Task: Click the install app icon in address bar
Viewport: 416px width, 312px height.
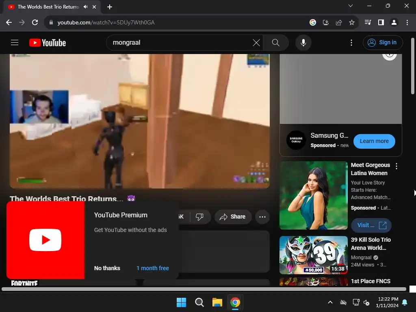Action: pyautogui.click(x=325, y=23)
